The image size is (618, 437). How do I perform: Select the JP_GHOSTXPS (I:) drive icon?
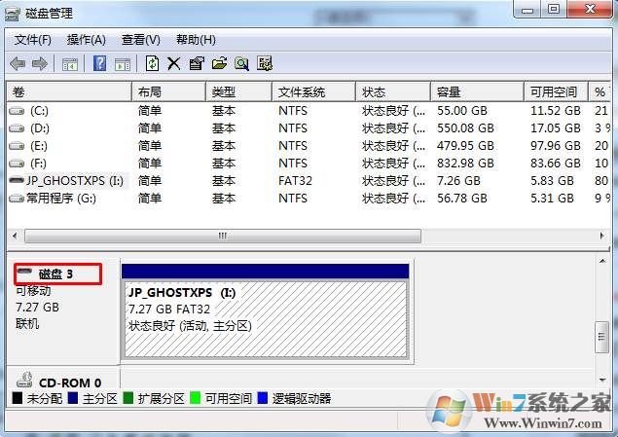point(17,180)
